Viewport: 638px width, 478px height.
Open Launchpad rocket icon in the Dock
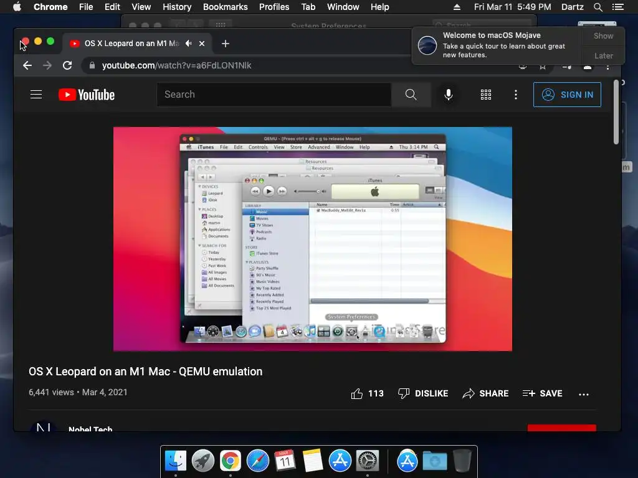tap(202, 461)
